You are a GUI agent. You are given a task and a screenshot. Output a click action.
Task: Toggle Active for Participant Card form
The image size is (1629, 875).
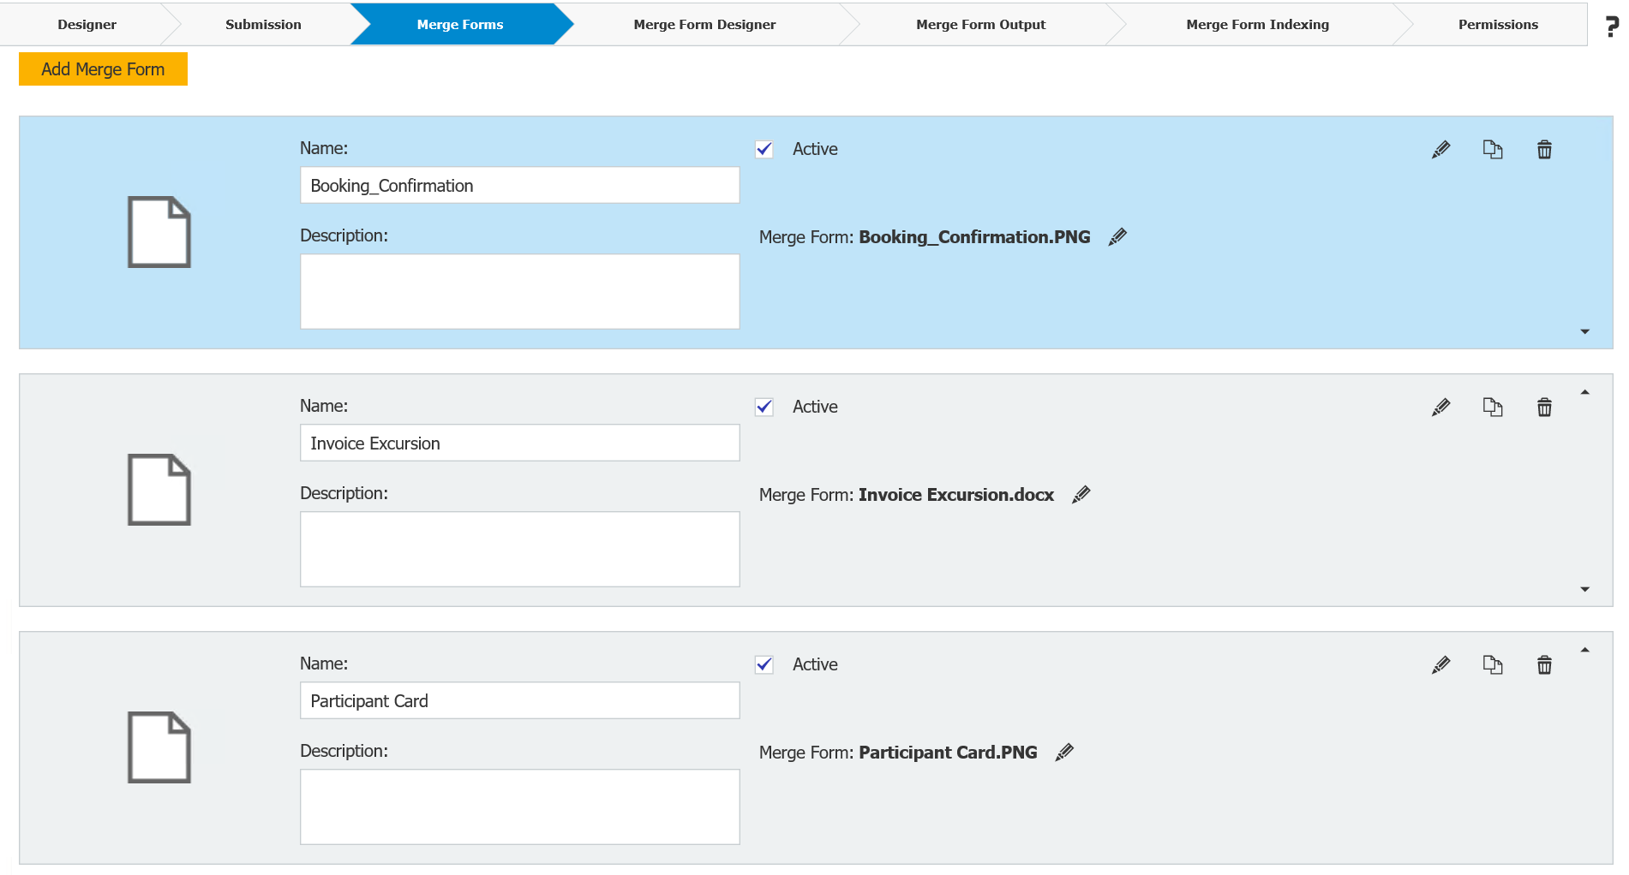point(764,664)
